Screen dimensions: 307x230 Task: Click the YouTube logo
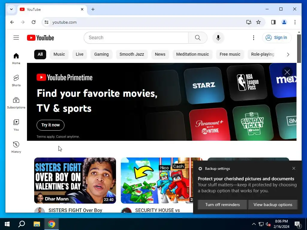(40, 38)
